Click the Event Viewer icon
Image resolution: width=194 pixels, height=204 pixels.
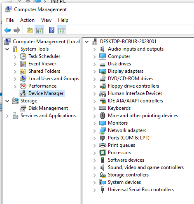click(x=23, y=64)
